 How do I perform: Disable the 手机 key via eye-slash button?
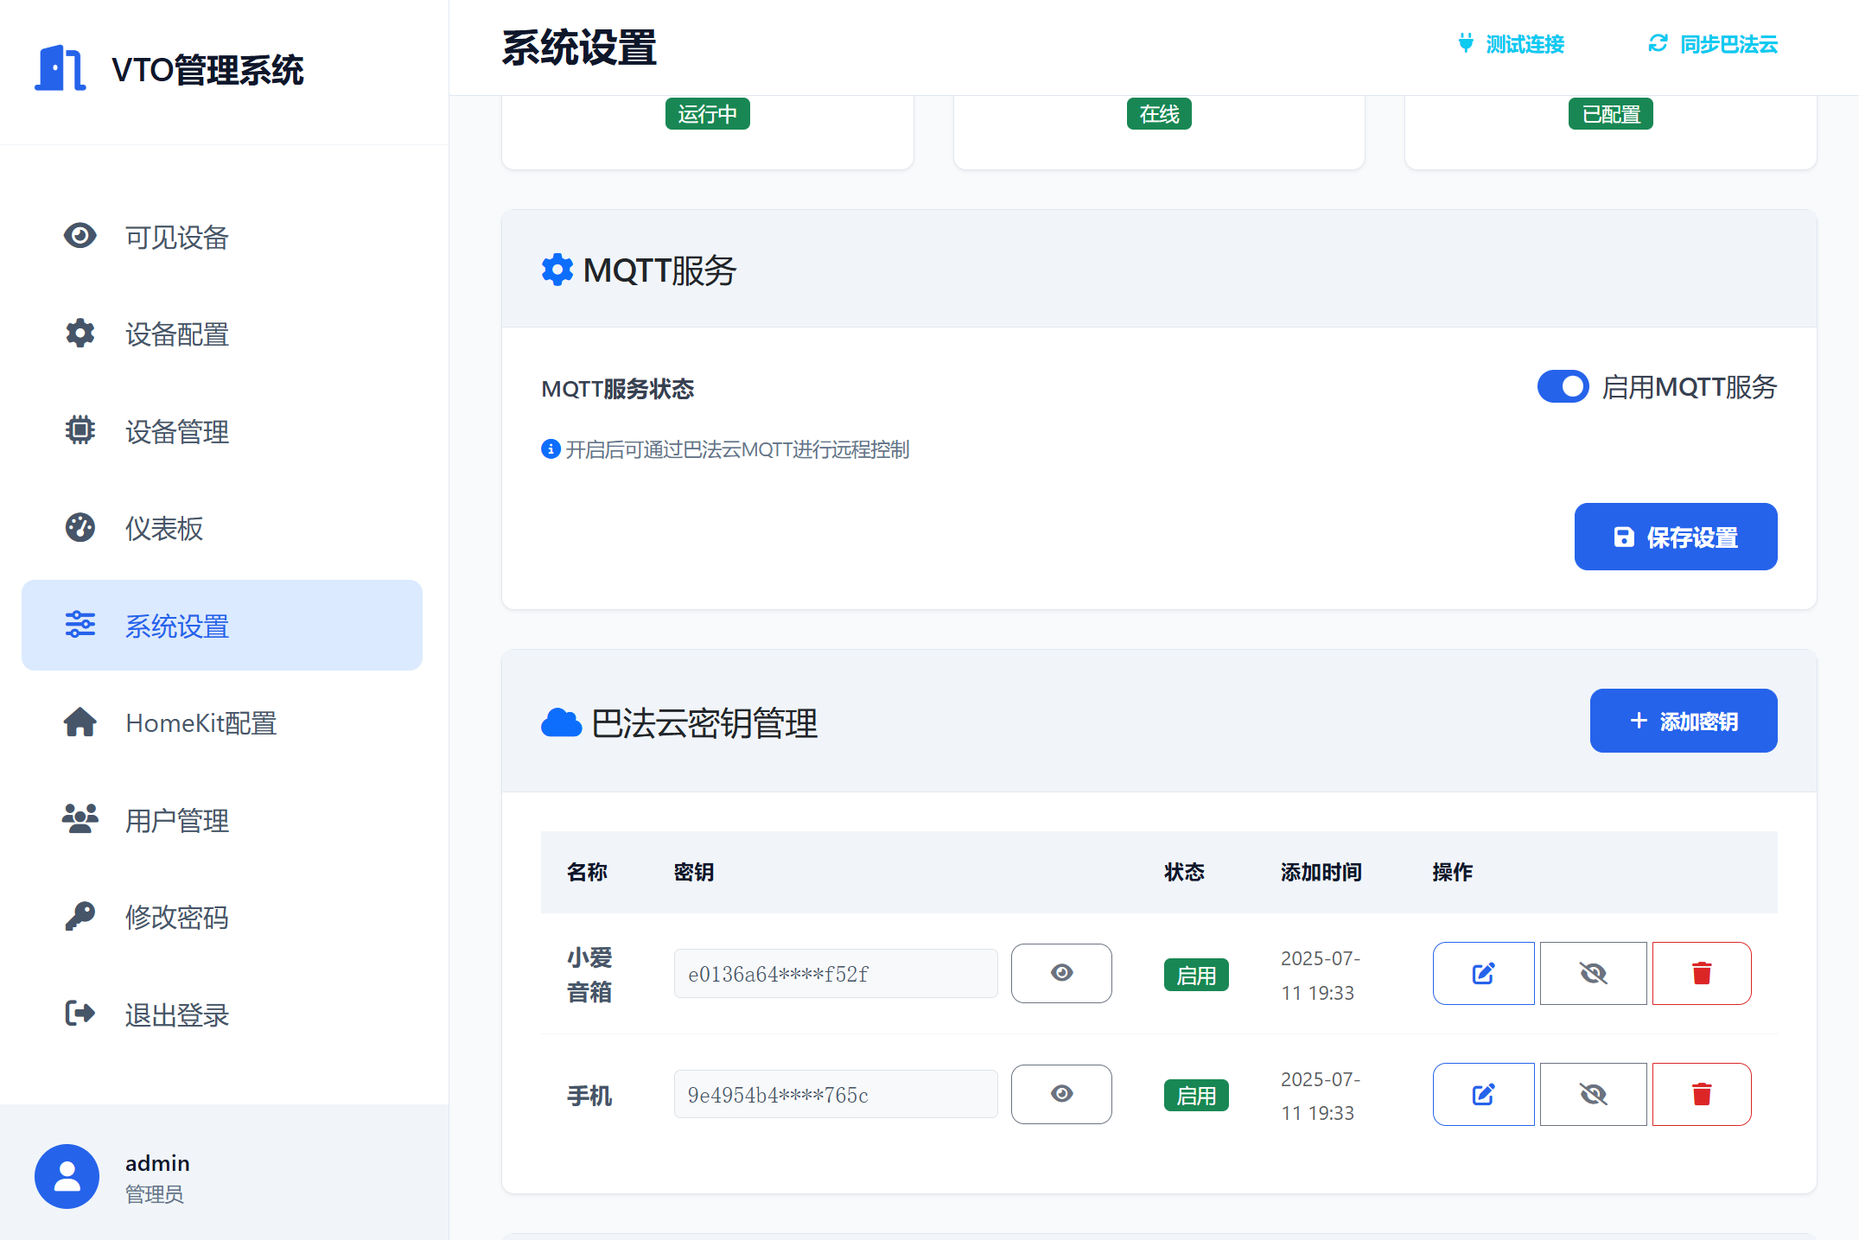click(1593, 1095)
